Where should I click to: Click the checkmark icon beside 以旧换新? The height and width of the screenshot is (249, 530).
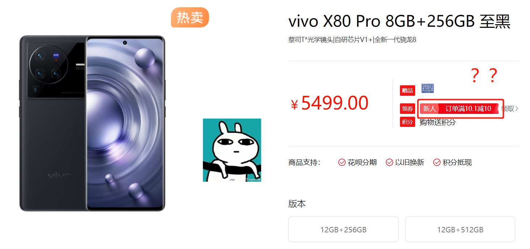389,163
